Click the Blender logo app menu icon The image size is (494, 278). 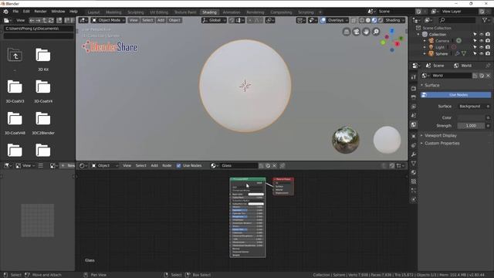[5, 12]
